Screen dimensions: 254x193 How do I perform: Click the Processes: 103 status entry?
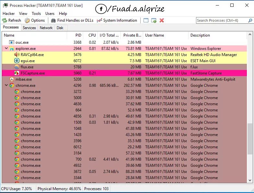96,189
